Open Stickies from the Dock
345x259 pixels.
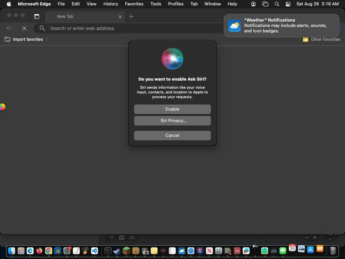154,251
